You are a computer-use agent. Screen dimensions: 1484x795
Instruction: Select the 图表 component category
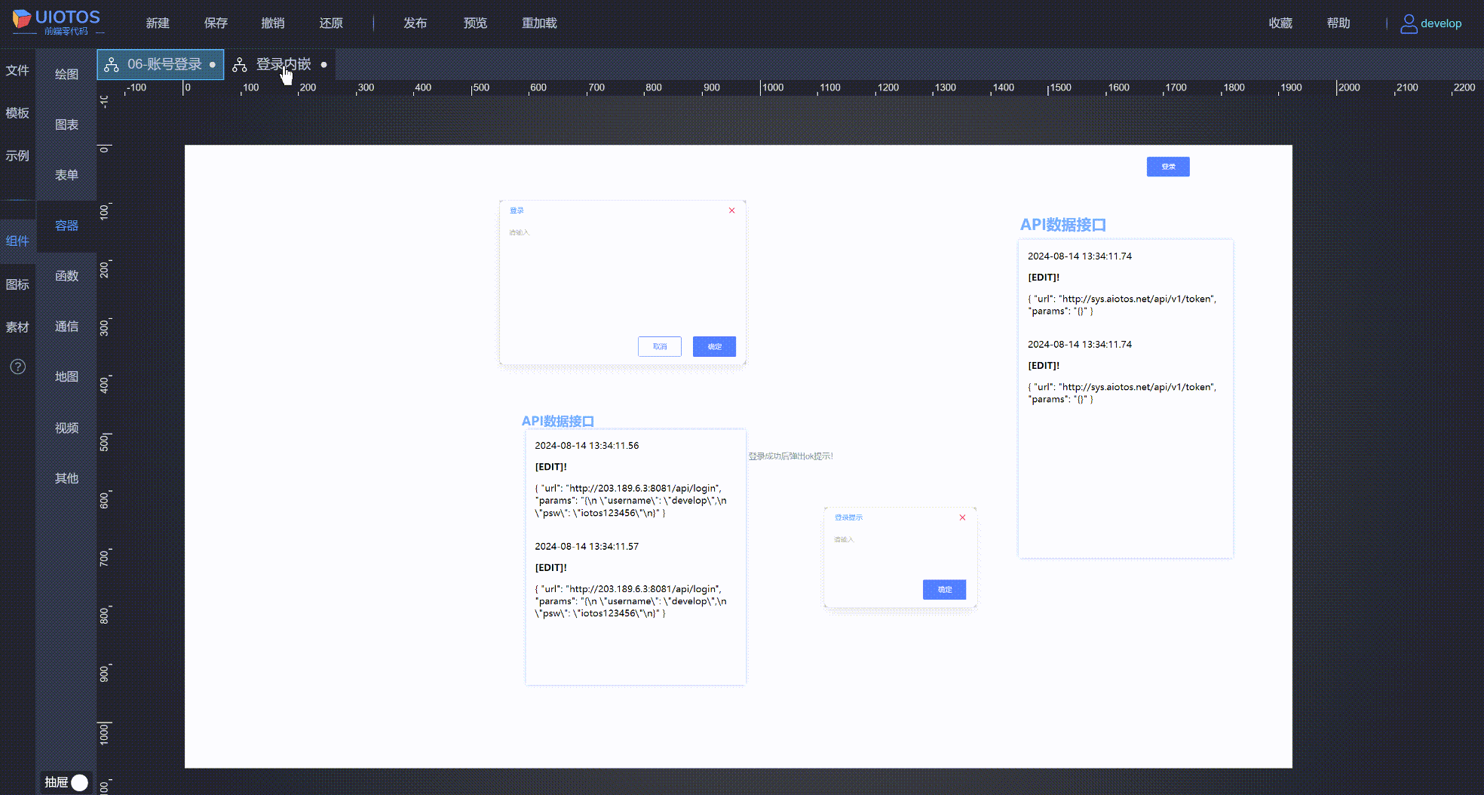click(x=66, y=124)
